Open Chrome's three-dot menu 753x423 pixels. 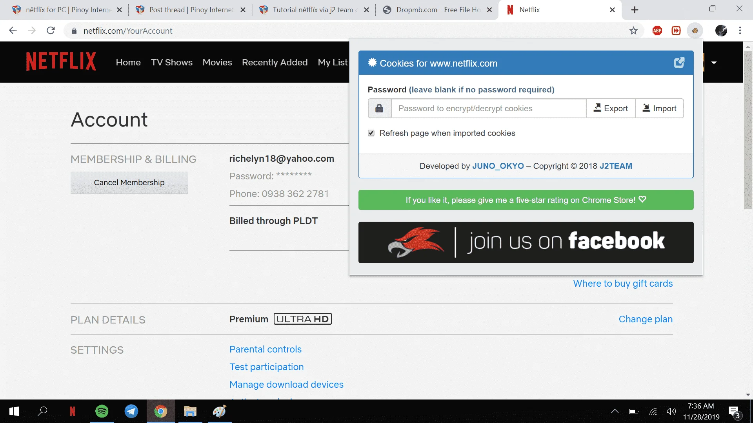[x=740, y=31]
